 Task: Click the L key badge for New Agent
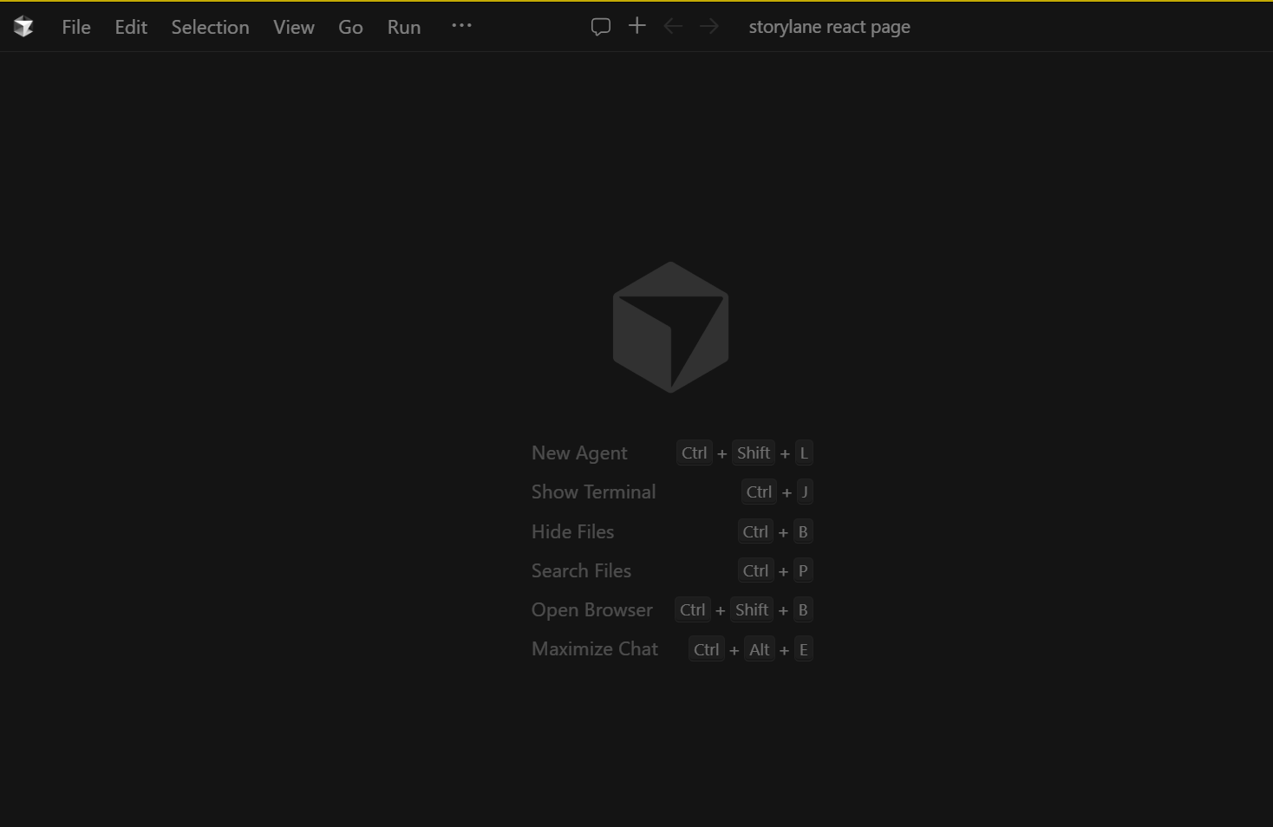click(804, 453)
